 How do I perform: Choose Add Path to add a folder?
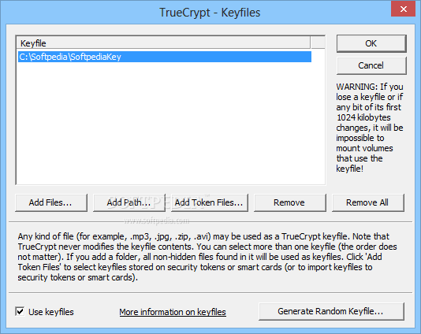click(x=129, y=202)
